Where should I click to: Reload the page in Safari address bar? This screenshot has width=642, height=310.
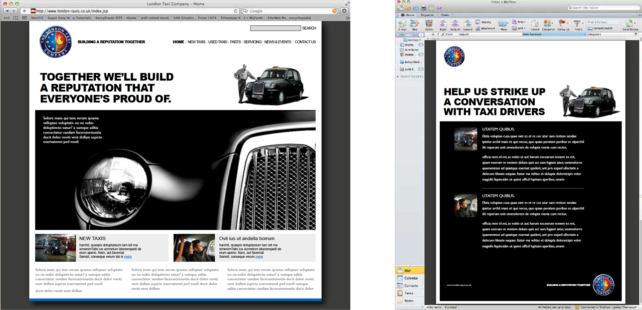[x=235, y=11]
